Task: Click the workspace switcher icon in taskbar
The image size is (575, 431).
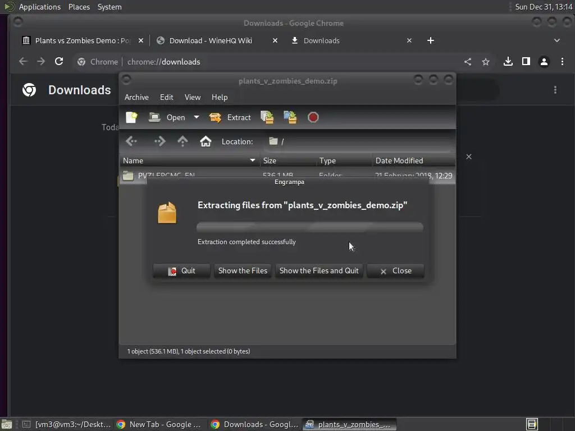Action: click(x=532, y=424)
